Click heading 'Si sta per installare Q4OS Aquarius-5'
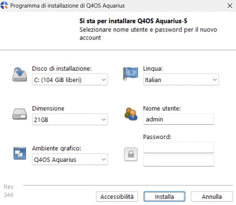 coord(133,21)
